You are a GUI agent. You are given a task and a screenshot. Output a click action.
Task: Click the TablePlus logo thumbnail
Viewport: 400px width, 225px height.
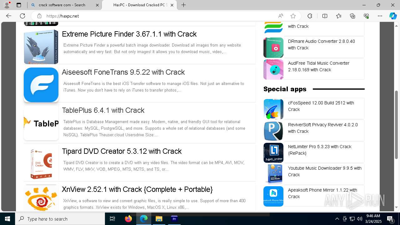41,123
